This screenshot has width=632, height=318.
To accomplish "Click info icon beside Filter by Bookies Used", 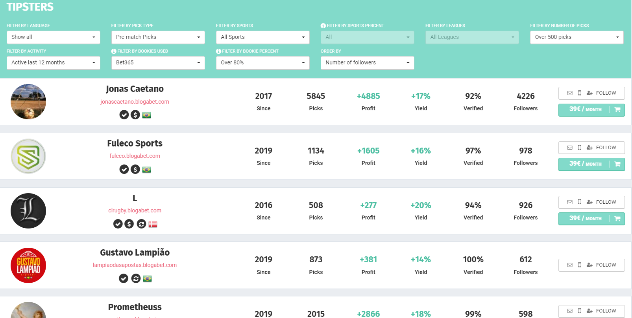I will 114,51.
